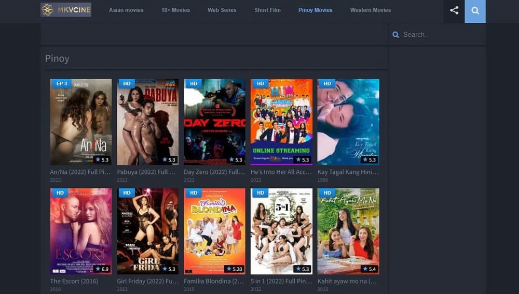Open the share icon in header
Screen dimensions: 519x294
coord(454,10)
